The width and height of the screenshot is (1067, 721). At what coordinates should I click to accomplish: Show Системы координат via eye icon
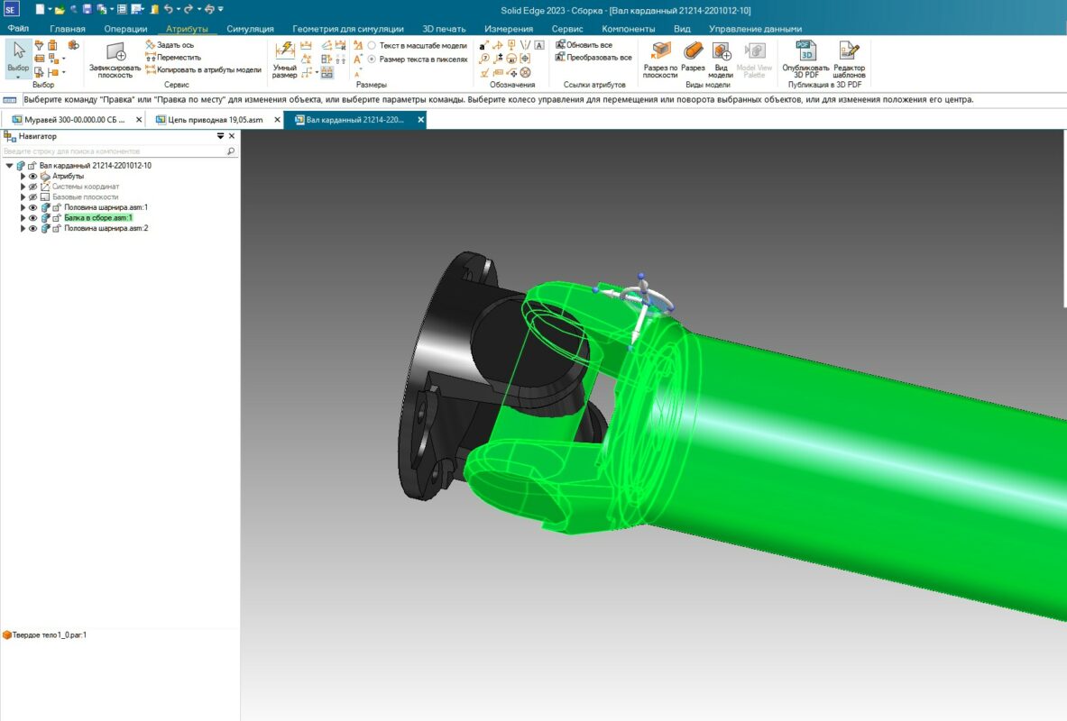(x=33, y=187)
